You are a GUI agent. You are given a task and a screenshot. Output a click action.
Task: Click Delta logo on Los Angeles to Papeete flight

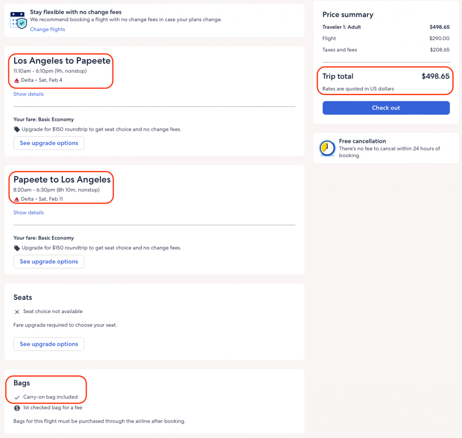click(17, 80)
